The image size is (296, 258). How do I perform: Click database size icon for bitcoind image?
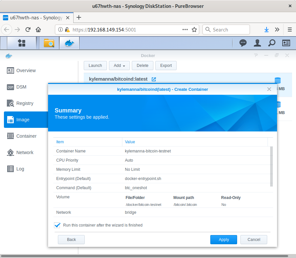click(277, 80)
